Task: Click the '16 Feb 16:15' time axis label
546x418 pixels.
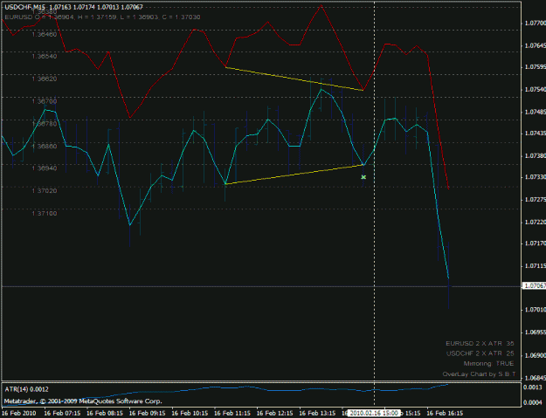Action: tap(445, 413)
